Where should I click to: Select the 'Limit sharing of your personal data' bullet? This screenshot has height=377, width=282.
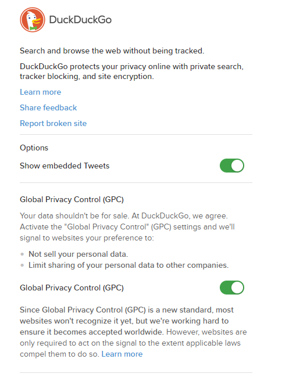pyautogui.click(x=128, y=265)
